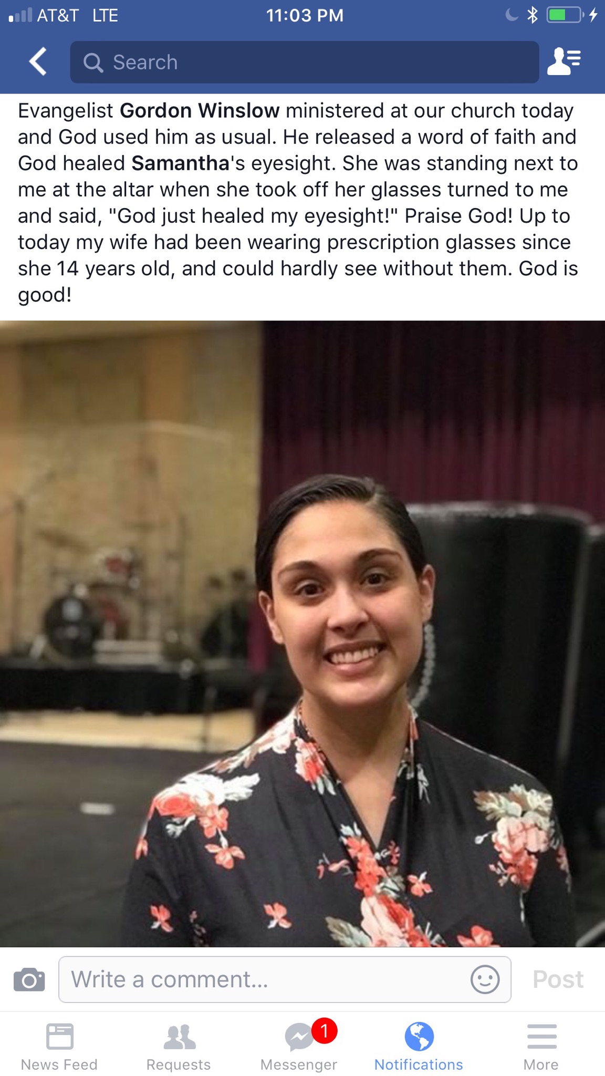
Task: Open camera to attach photo
Action: (29, 979)
